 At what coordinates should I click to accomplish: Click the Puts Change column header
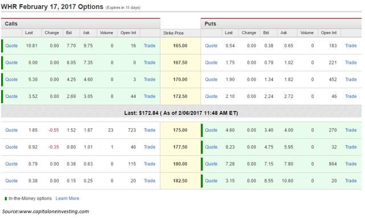[x=249, y=33]
